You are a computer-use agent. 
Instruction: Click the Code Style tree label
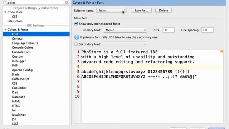click(15, 12)
